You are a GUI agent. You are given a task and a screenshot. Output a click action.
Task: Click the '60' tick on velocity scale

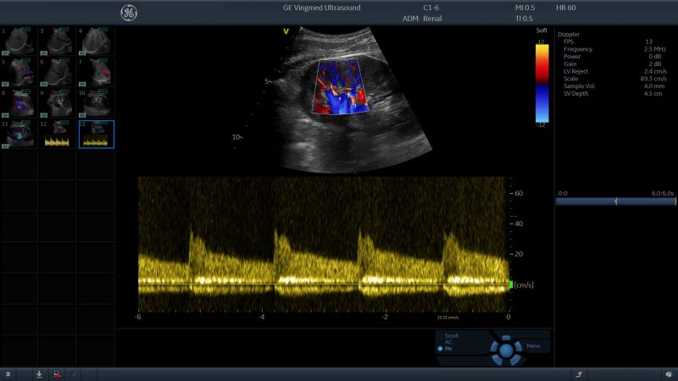(x=519, y=193)
